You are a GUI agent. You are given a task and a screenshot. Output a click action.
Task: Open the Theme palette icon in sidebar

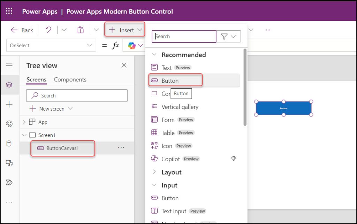tap(9, 124)
